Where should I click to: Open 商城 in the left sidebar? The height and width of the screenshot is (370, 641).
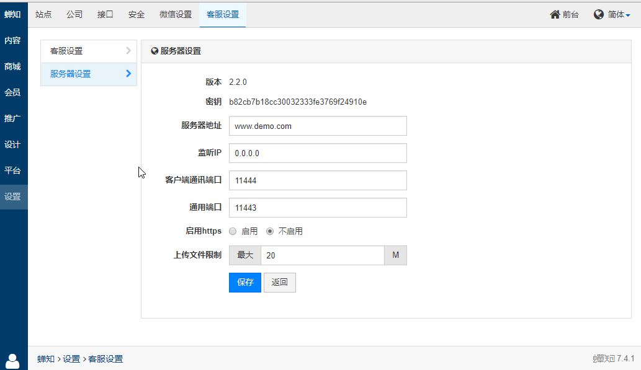tap(12, 66)
